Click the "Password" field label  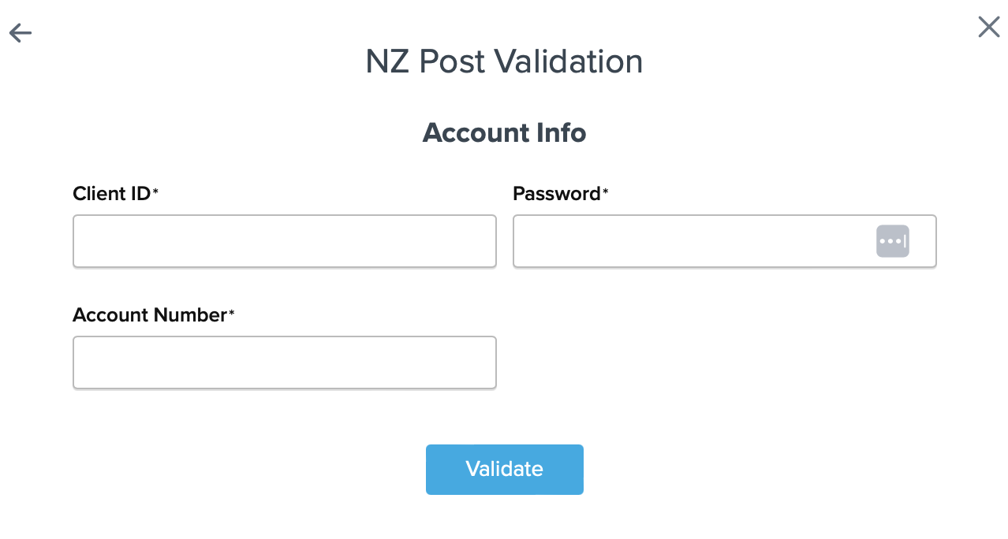556,194
